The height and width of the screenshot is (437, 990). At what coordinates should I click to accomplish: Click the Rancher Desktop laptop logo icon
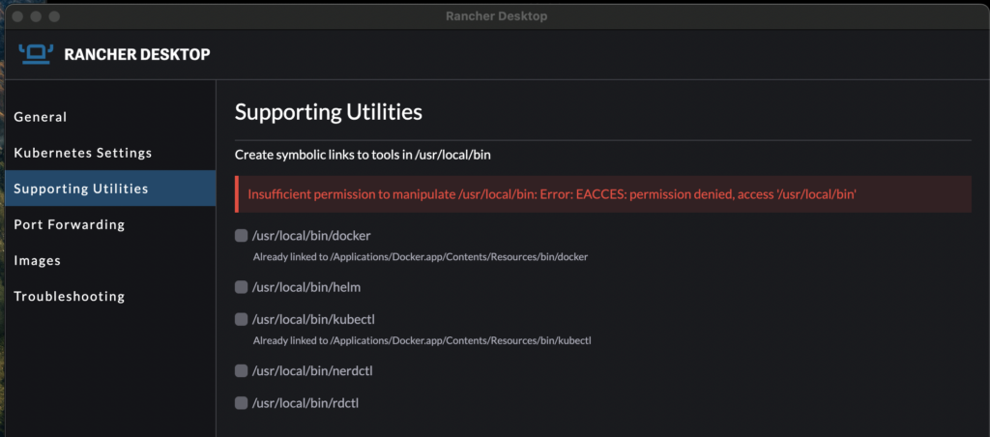point(36,54)
